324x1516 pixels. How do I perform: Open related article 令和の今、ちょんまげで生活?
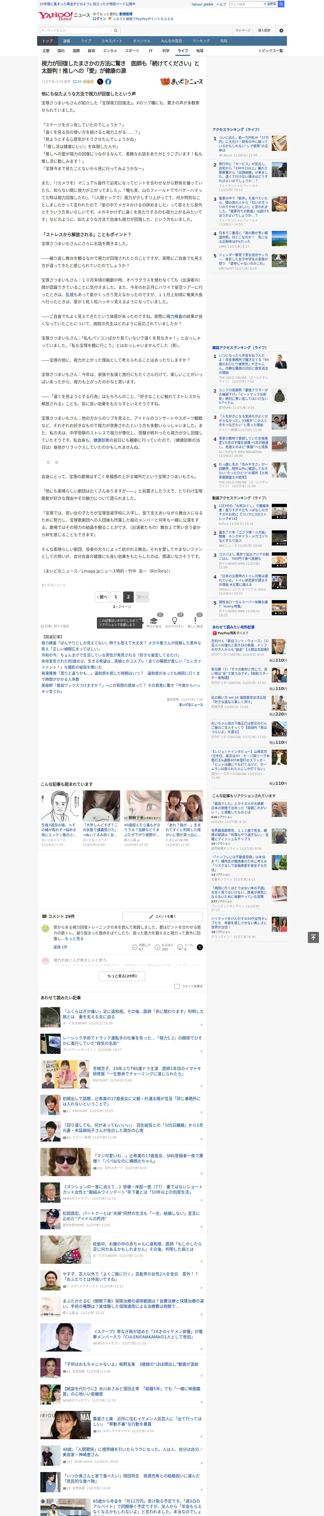[110, 655]
